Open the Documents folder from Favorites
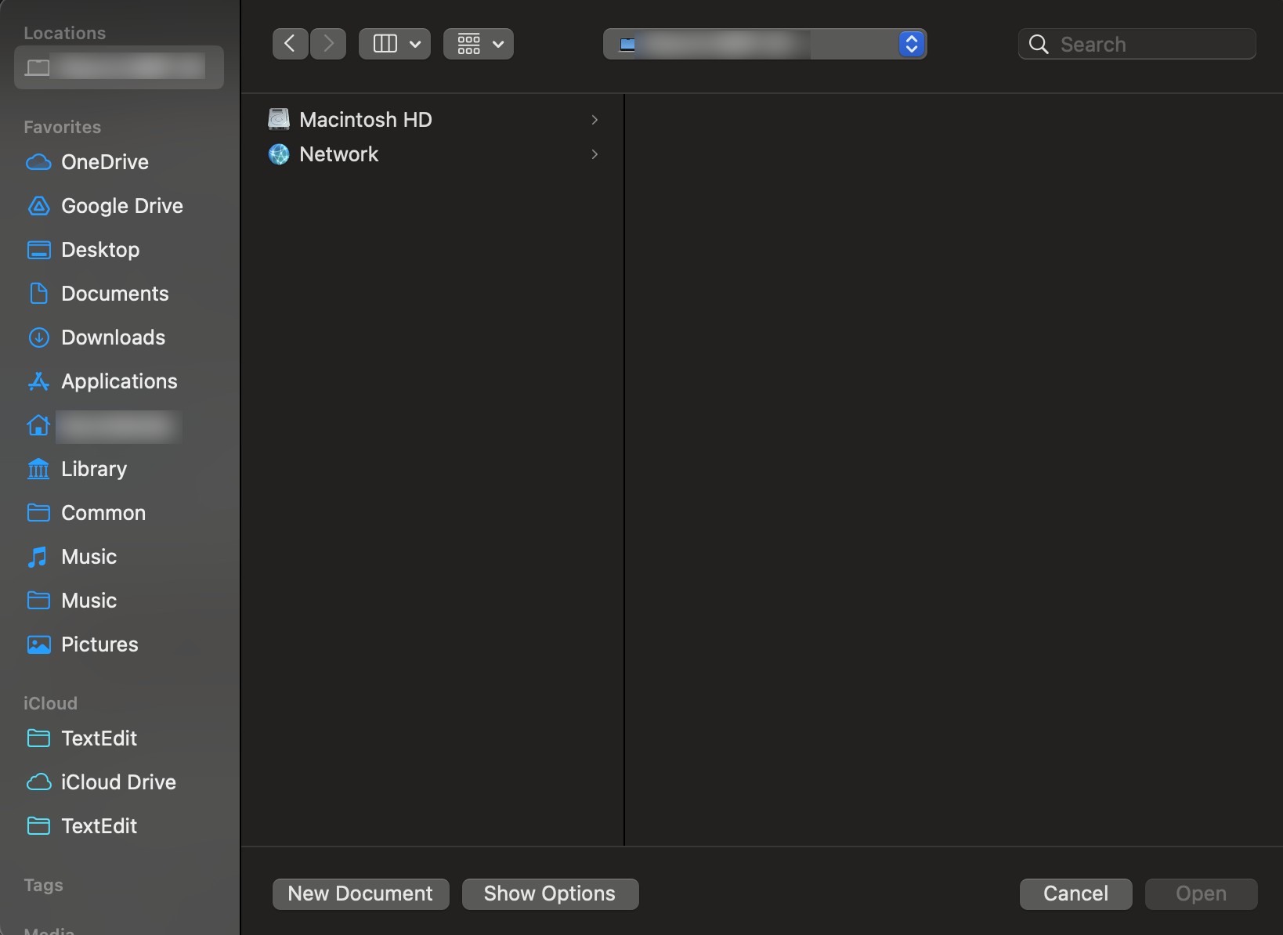The image size is (1283, 935). (x=114, y=294)
